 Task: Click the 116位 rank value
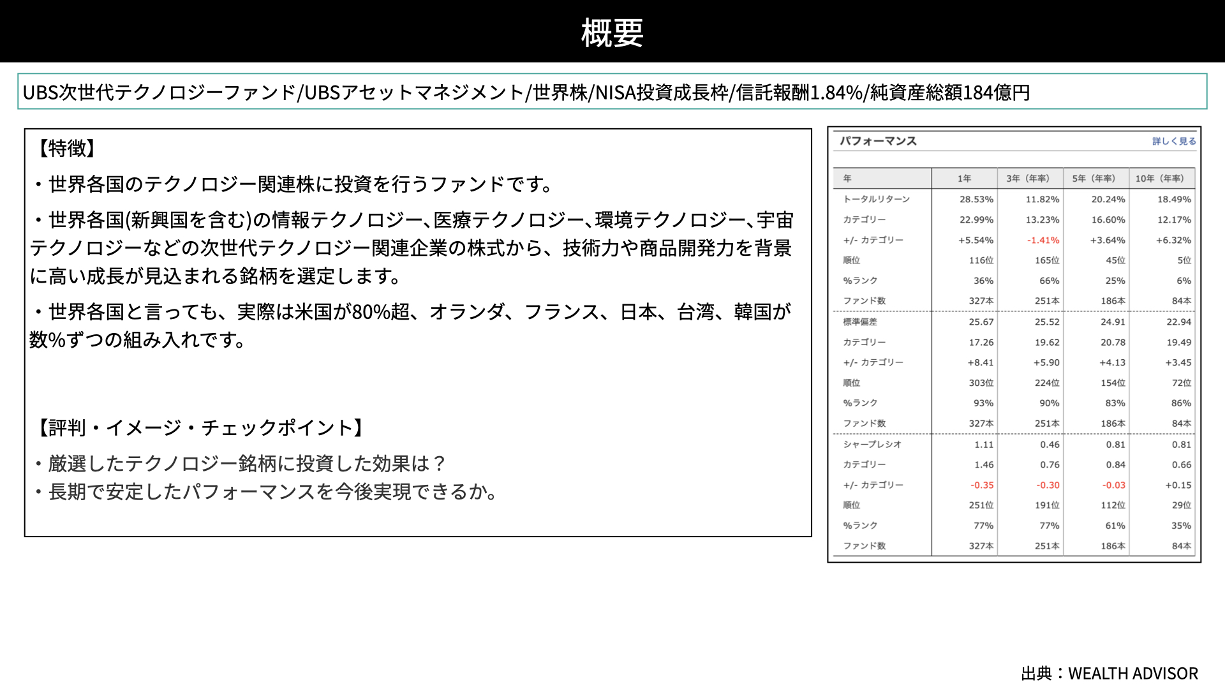(981, 260)
